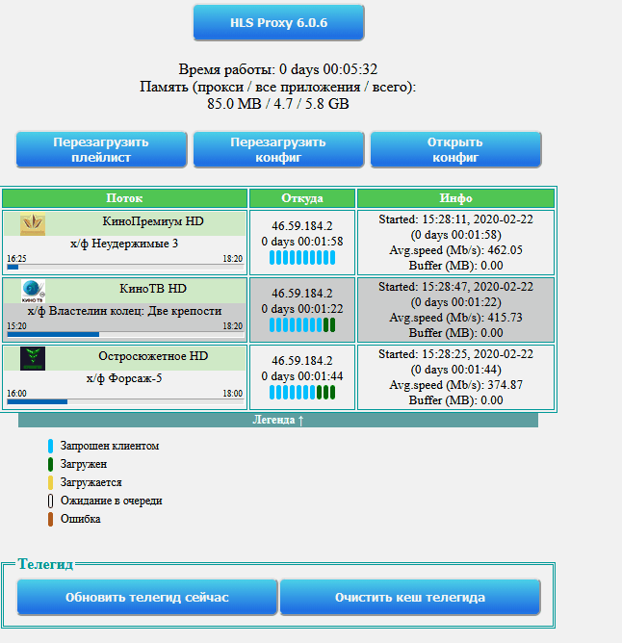The image size is (622, 643).
Task: Click Перезагрузить конфиг button
Action: 278,149
